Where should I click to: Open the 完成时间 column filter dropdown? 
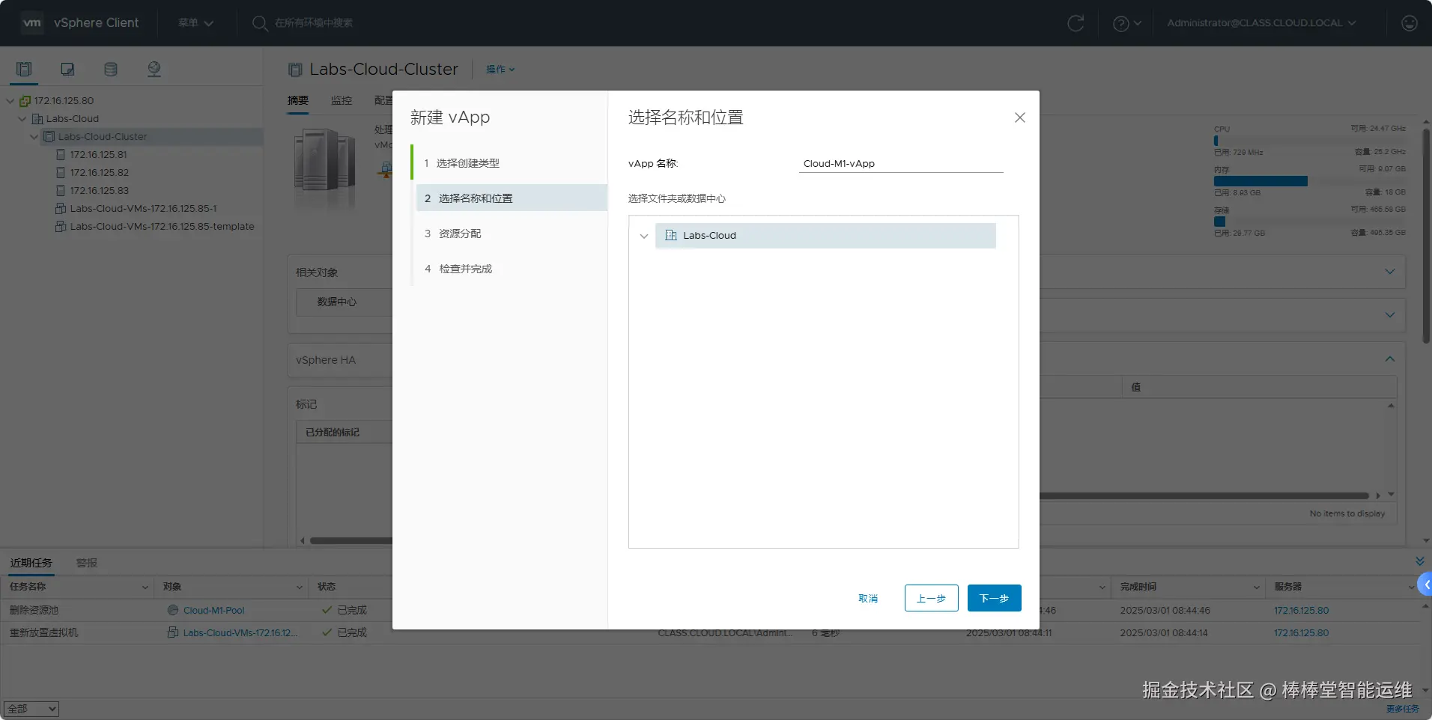pyautogui.click(x=1257, y=588)
